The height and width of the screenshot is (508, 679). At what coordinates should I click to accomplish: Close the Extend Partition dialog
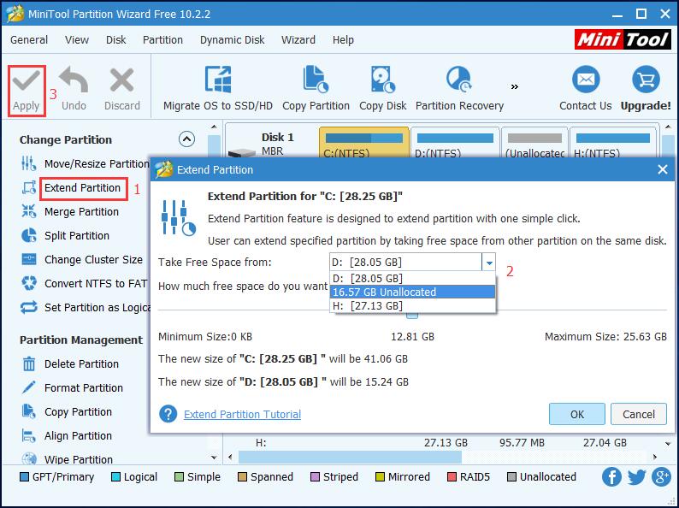pyautogui.click(x=662, y=169)
